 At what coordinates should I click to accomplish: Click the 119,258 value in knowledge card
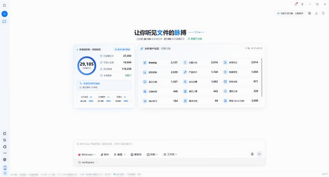pyautogui.click(x=127, y=69)
